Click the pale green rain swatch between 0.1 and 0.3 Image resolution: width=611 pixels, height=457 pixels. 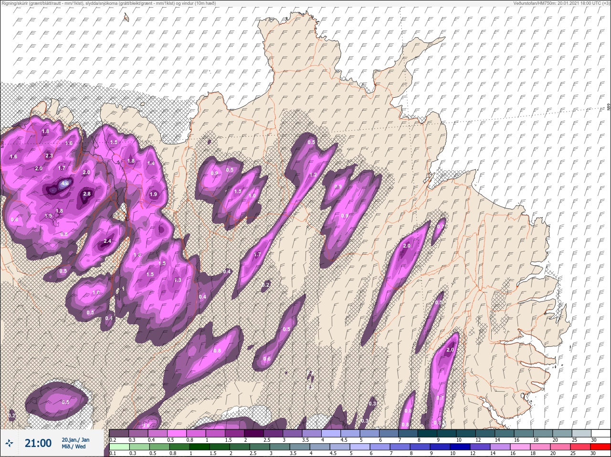click(x=119, y=447)
